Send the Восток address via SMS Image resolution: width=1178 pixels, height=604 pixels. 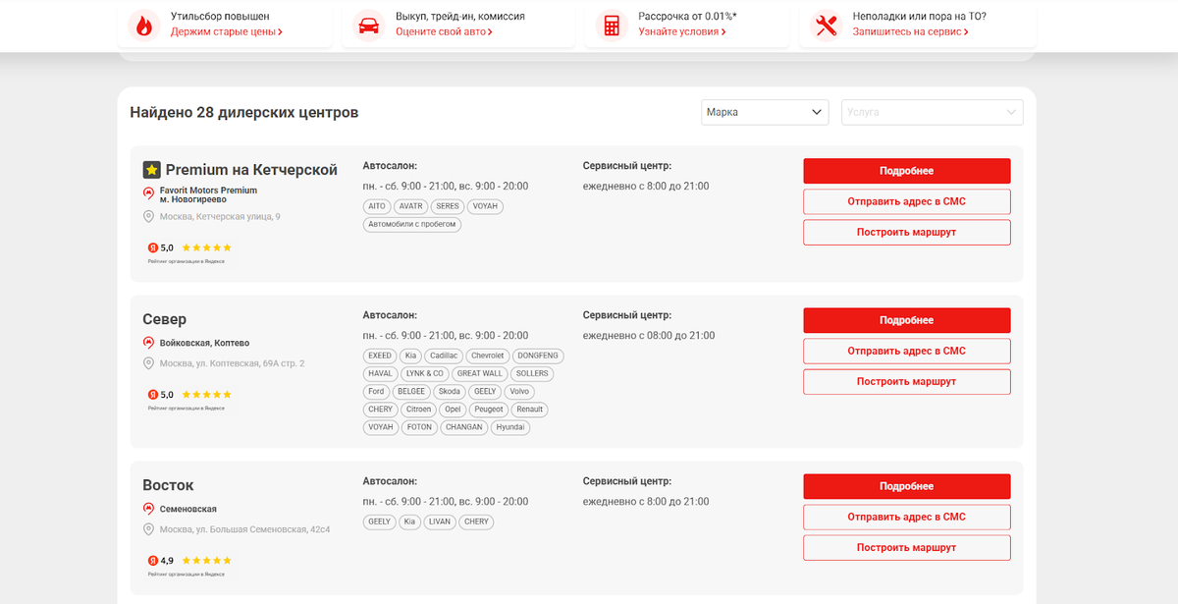click(907, 517)
